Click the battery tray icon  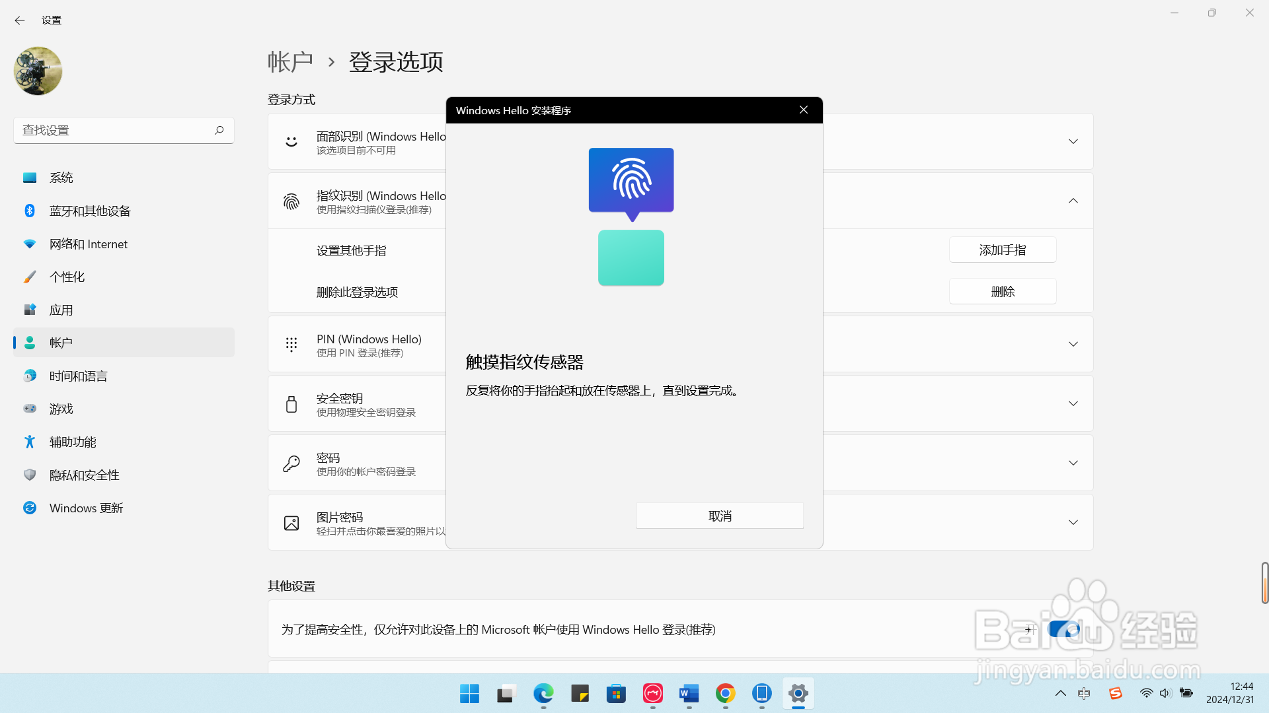[1186, 693]
